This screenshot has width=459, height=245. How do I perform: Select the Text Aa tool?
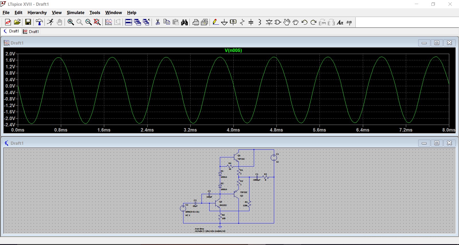pyautogui.click(x=340, y=22)
